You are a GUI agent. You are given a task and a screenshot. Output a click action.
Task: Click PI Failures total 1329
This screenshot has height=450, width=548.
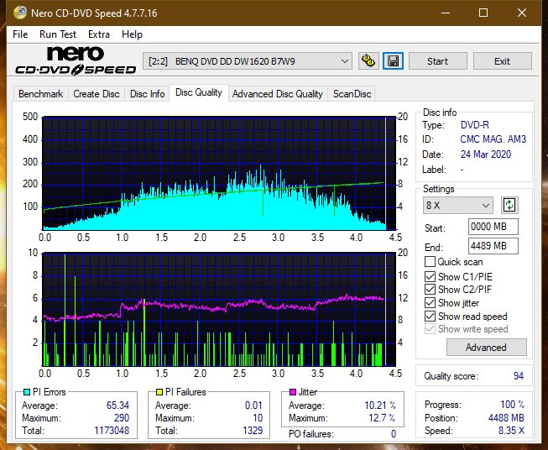coord(253,431)
